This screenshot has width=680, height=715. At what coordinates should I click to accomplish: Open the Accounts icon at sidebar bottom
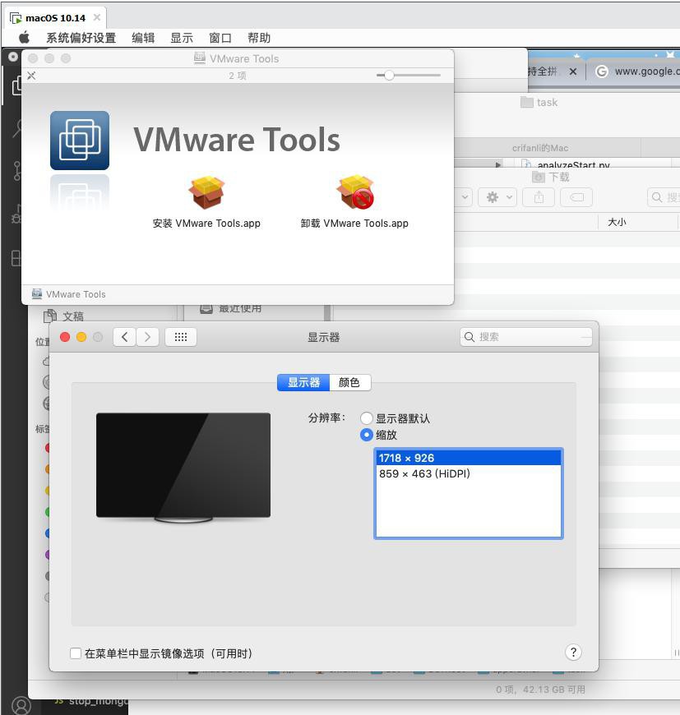tap(21, 705)
